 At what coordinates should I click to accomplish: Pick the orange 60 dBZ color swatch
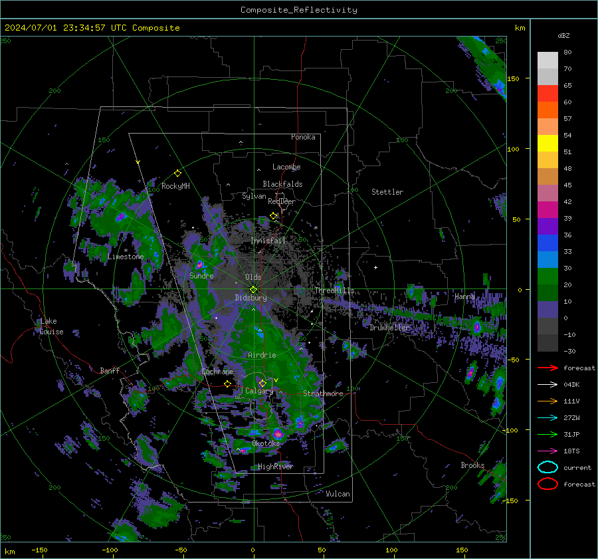(548, 110)
